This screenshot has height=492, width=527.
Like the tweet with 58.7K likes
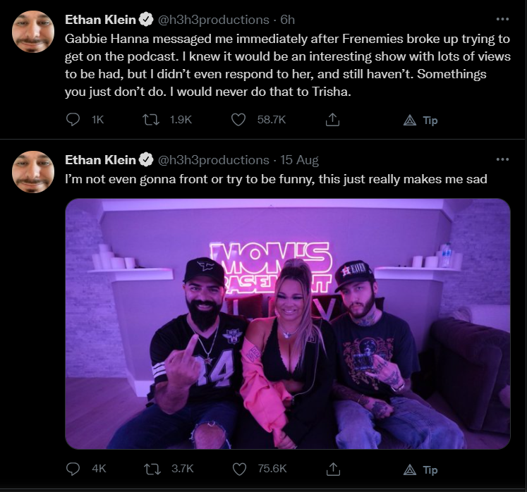238,120
